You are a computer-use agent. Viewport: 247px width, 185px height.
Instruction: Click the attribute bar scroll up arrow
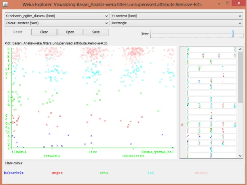click(240, 49)
